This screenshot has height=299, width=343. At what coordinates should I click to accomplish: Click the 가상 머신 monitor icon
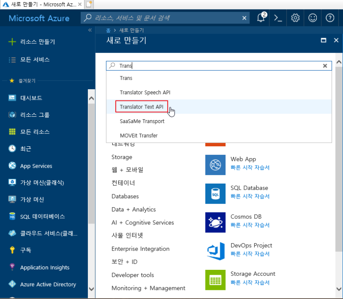(x=12, y=199)
